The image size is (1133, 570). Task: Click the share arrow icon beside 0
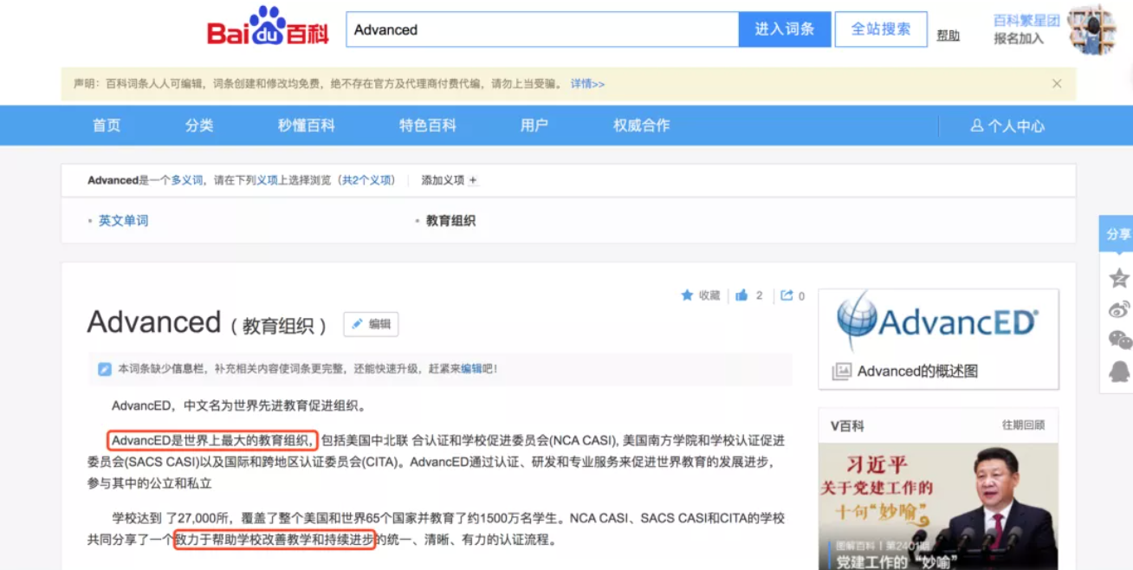[x=787, y=295]
